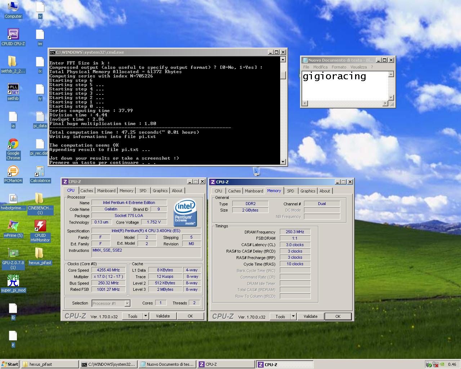The width and height of the screenshot is (461, 369).
Task: Open SPD tab in left CPU-Z window
Action: [x=143, y=191]
